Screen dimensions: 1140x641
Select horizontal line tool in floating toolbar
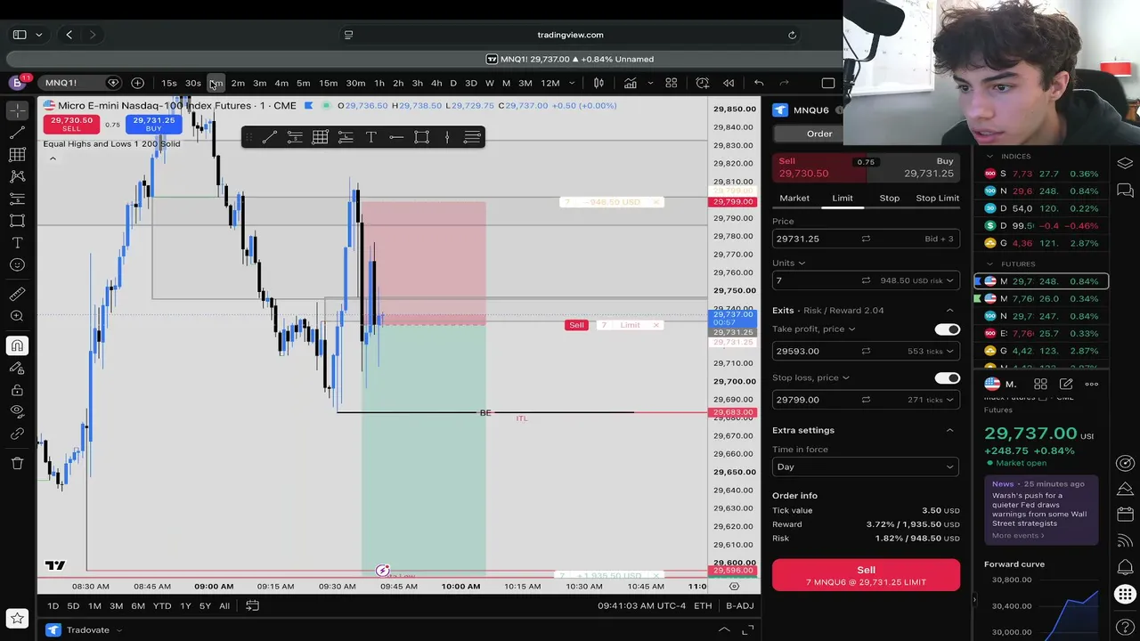(396, 137)
